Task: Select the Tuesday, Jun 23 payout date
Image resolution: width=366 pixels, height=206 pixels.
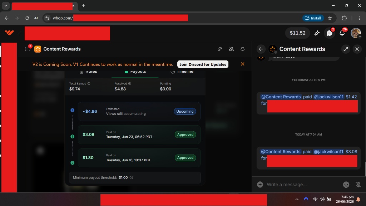Action: tap(129, 137)
